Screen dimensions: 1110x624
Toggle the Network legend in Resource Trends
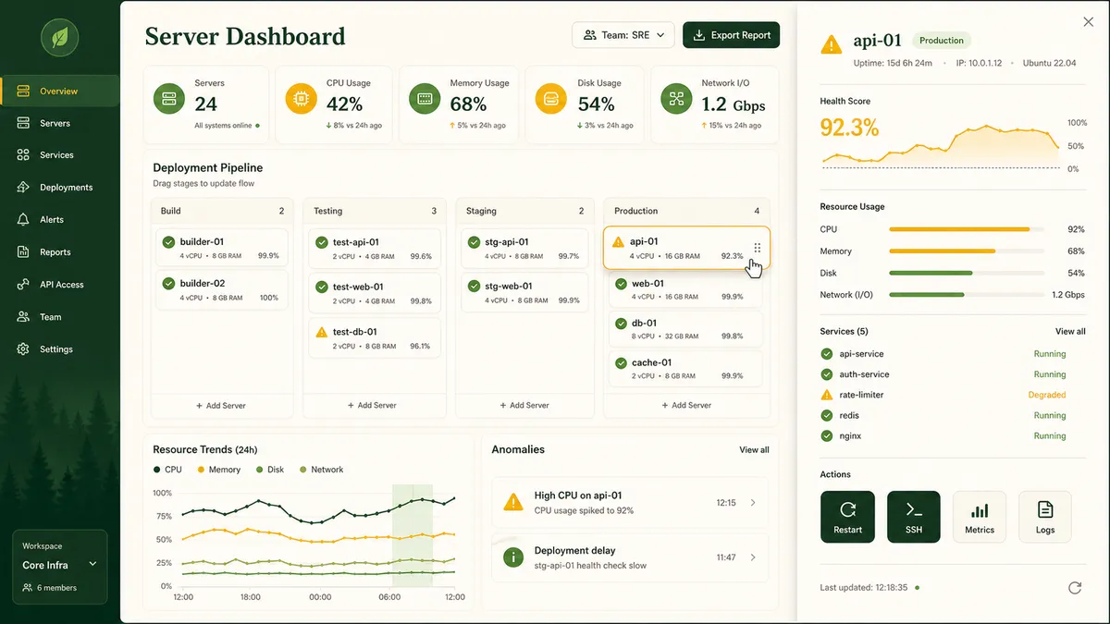point(321,470)
